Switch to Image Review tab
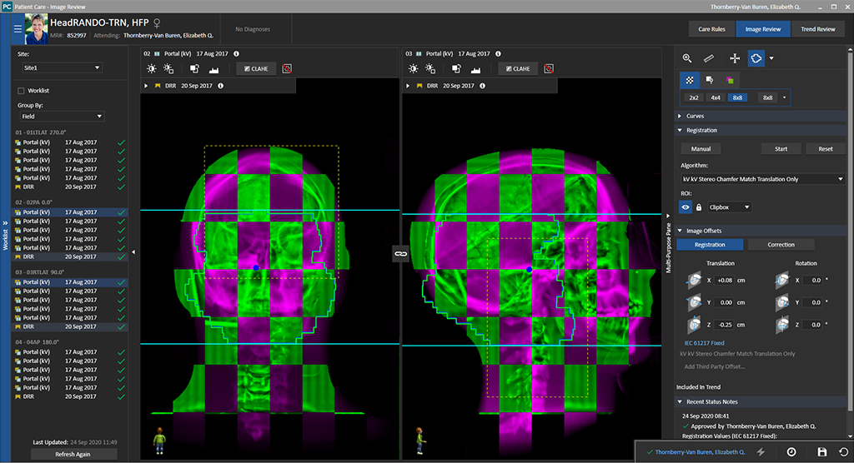Viewport: 854px width, 463px height. pos(763,29)
